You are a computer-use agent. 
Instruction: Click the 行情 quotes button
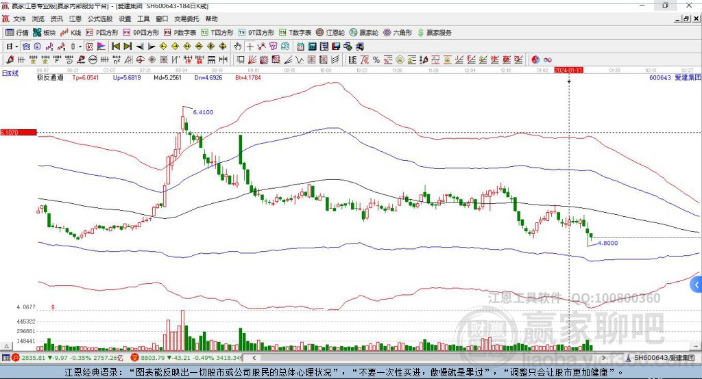coord(17,33)
